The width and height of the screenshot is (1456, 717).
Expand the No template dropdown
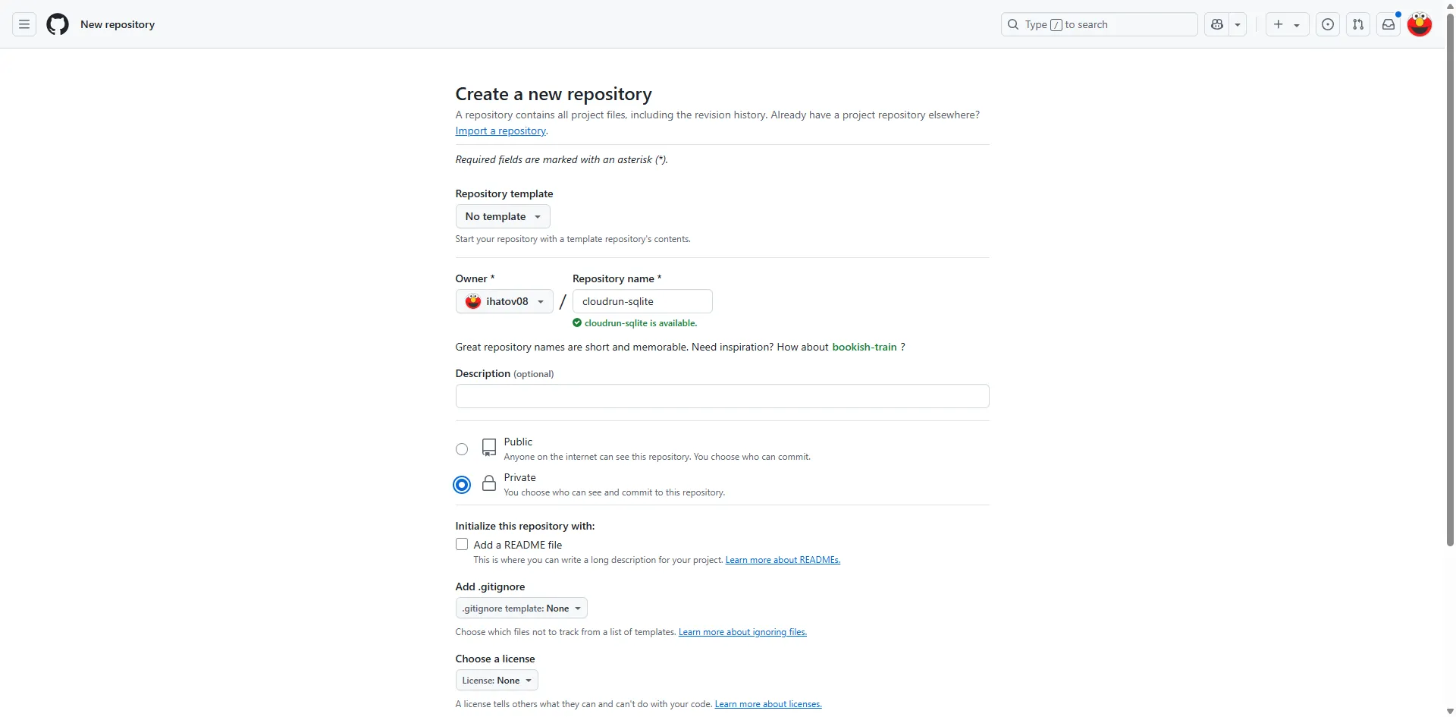pos(503,216)
